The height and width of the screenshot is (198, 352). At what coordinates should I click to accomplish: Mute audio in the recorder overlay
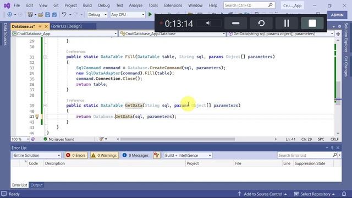pos(208,23)
